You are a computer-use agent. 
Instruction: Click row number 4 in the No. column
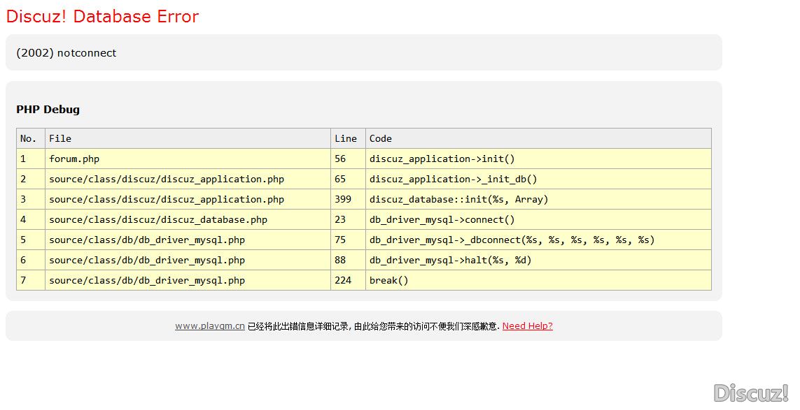pos(31,219)
